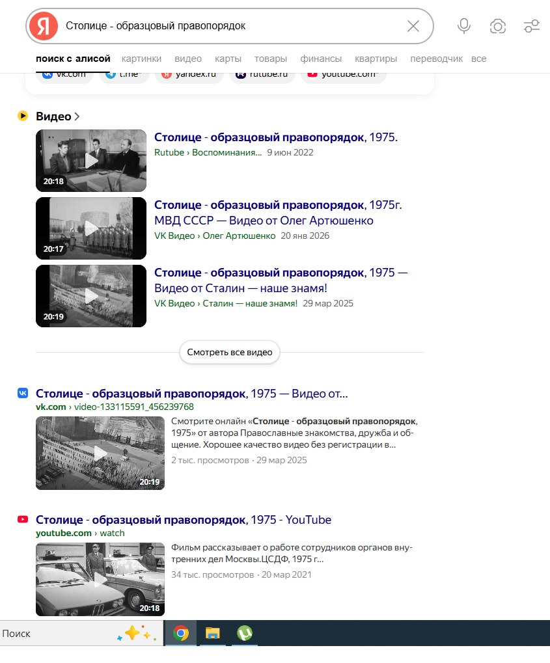Open the vk.com result title link
This screenshot has width=550, height=663.
191,394
